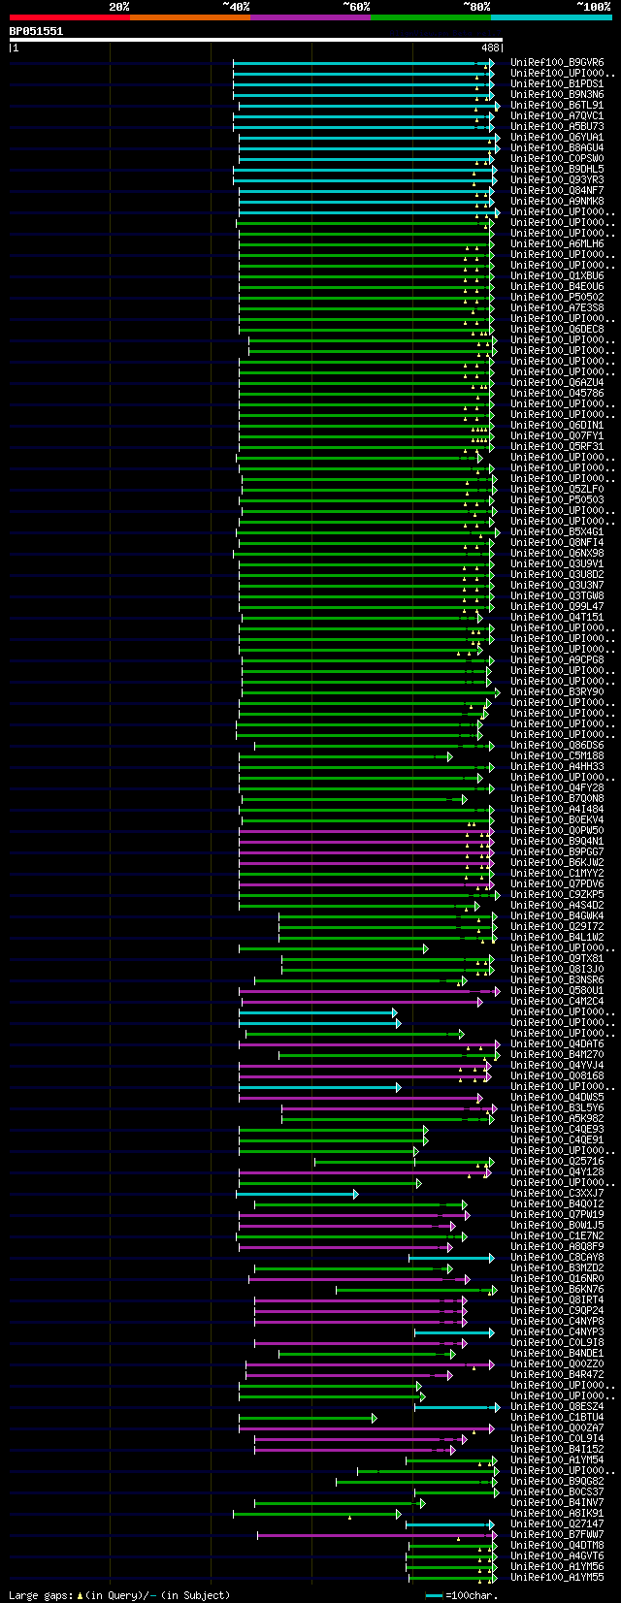Click the purple ~60% identity legend bar
Viewport: 621px width, 1603px height.
[310, 17]
